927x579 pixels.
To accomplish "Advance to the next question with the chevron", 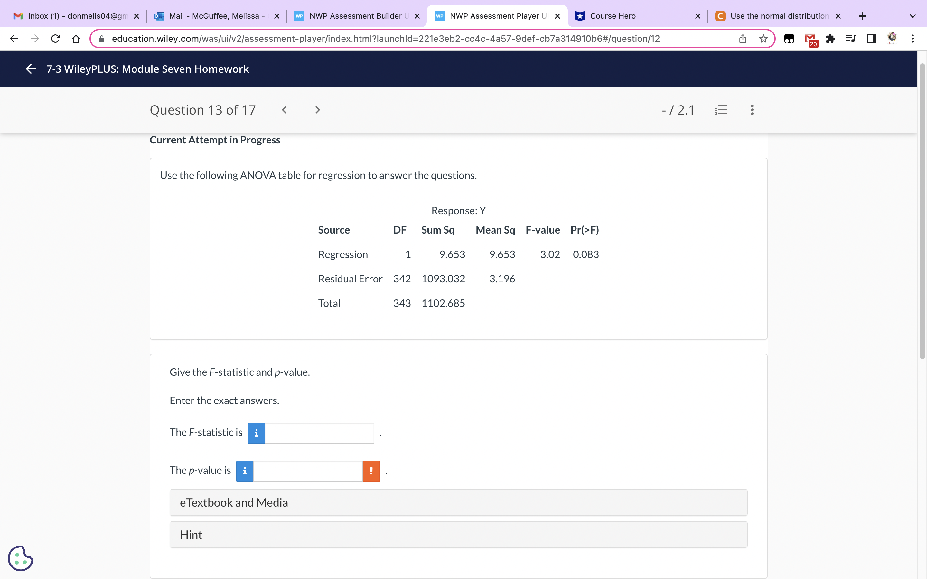I will pos(317,110).
